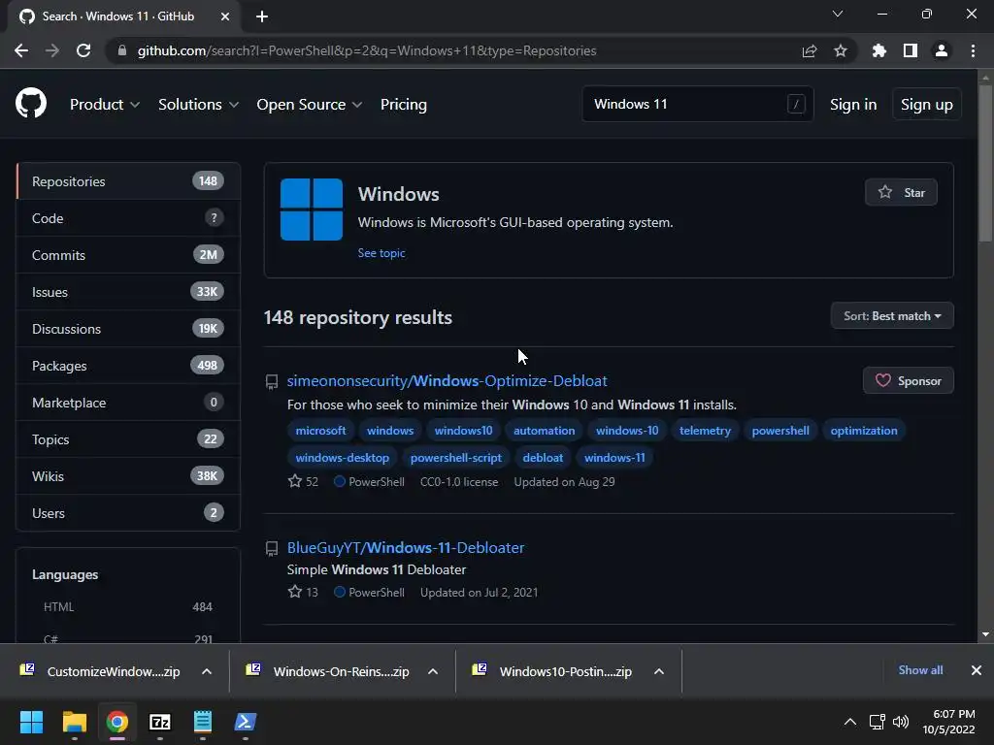
Task: Select the Marketplace search filter
Action: (128, 403)
